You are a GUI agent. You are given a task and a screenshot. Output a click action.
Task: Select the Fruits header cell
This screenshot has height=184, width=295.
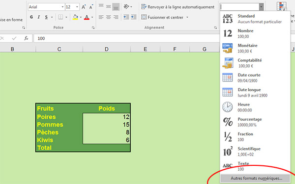59,108
